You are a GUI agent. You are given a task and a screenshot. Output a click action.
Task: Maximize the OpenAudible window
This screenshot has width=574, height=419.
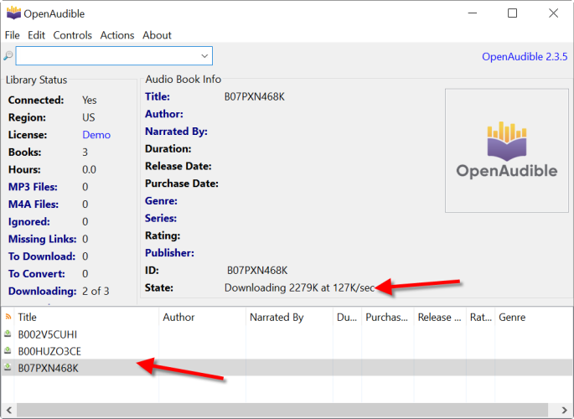click(513, 13)
